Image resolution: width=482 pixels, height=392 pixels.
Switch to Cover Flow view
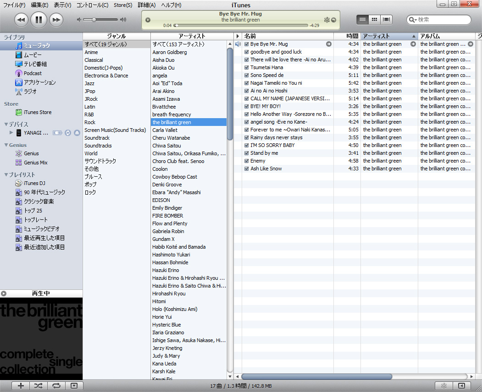coord(386,20)
